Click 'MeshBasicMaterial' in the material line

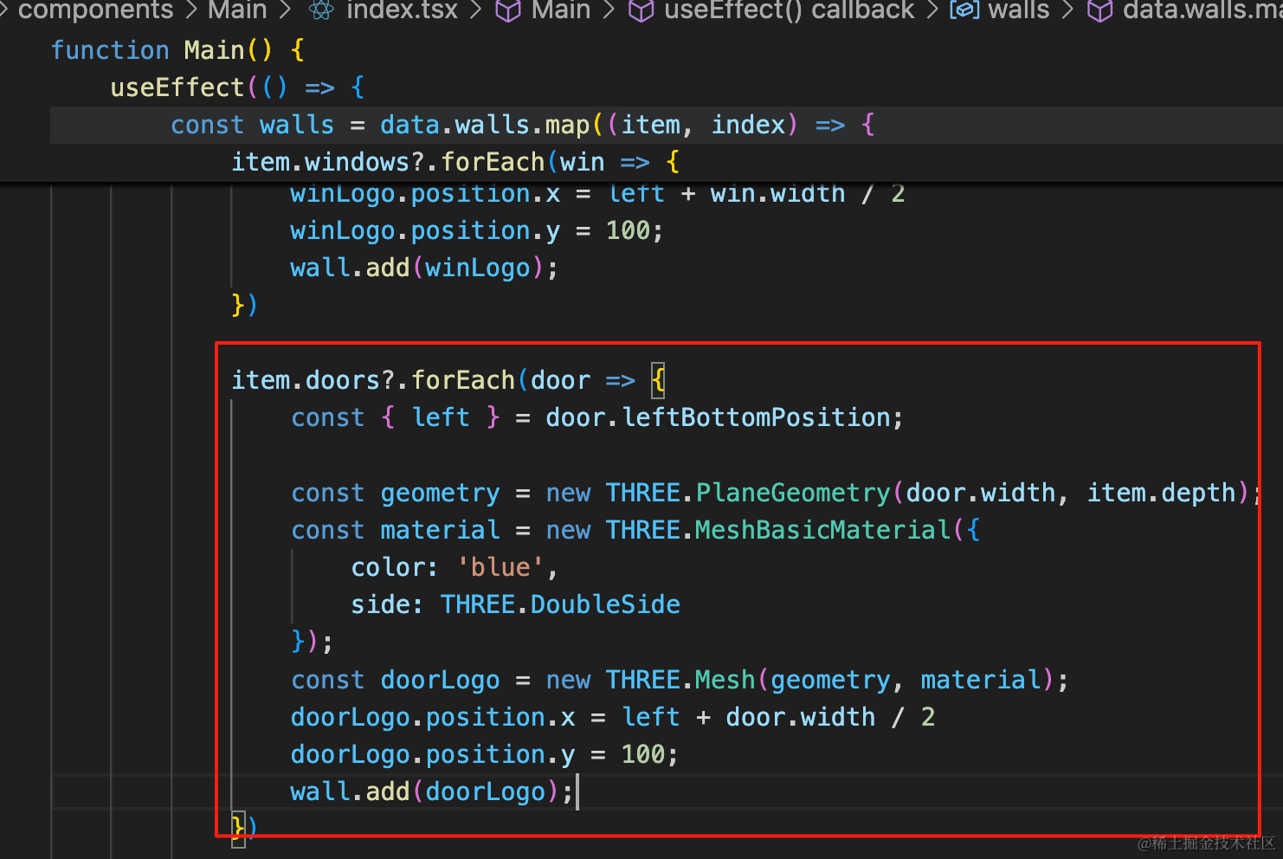(823, 530)
